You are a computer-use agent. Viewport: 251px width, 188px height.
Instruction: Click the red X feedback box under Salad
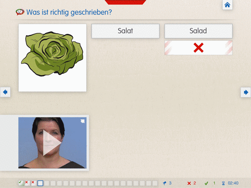pos(198,48)
